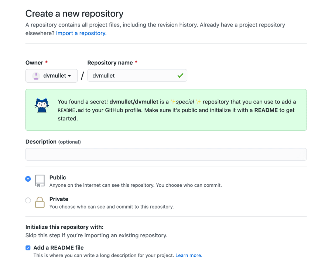Open the Owner dvmullet dropdown
325x266 pixels.
coord(51,76)
